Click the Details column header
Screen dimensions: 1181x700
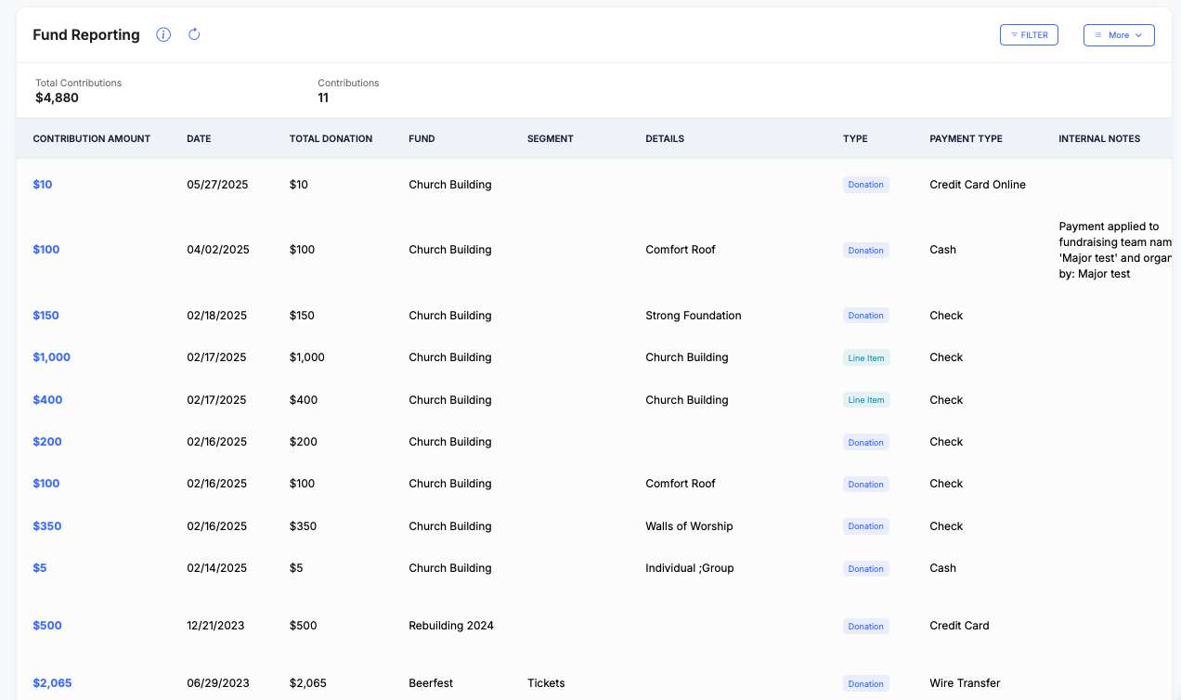tap(665, 138)
